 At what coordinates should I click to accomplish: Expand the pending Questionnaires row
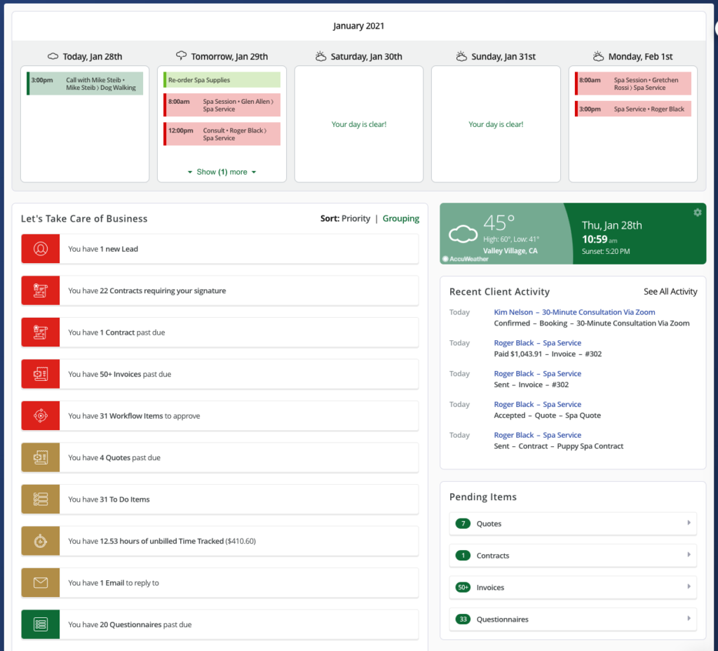point(573,619)
